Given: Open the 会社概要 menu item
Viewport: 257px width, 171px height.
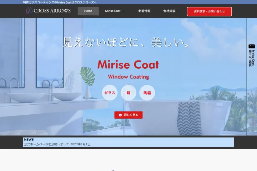Looking at the screenshot, I should point(169,11).
